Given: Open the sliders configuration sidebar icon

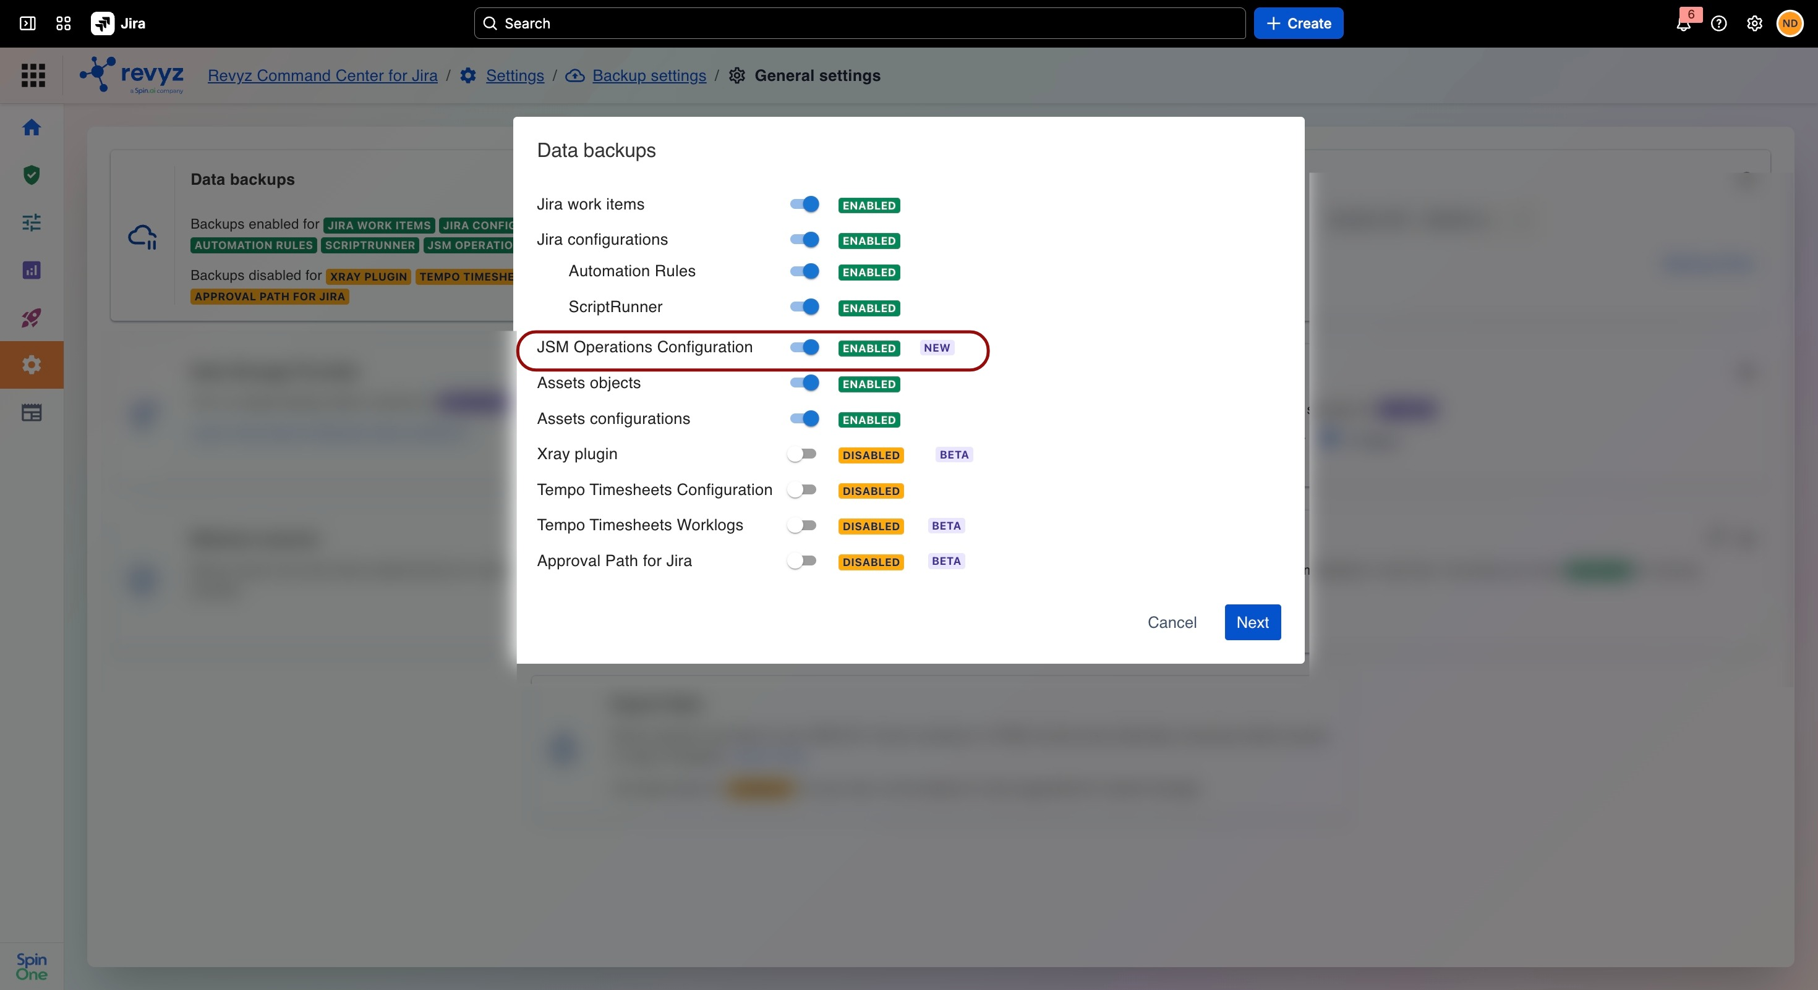Looking at the screenshot, I should coord(32,223).
